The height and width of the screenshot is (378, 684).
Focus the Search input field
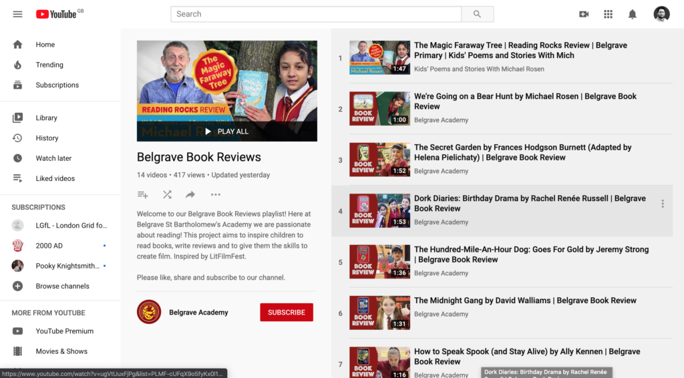316,14
